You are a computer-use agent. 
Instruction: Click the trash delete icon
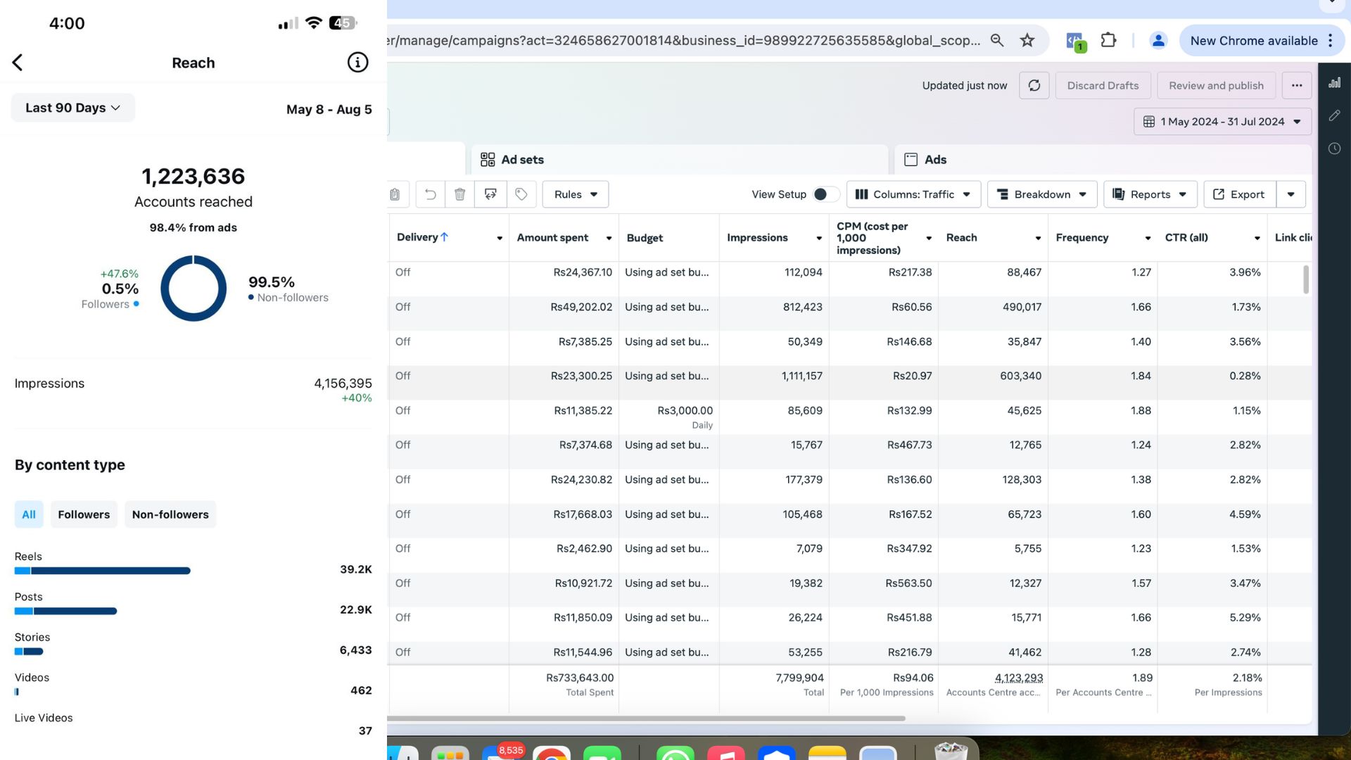(459, 194)
